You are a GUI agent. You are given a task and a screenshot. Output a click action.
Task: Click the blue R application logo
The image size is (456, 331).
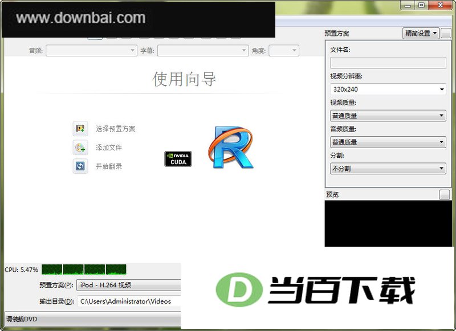point(231,148)
